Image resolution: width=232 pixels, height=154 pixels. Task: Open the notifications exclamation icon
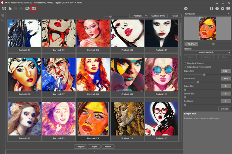(228, 8)
